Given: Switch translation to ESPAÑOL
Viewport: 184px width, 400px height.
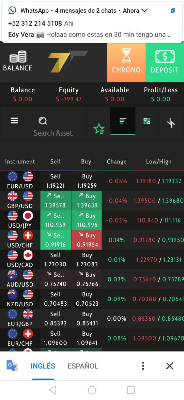Looking at the screenshot, I should [83, 366].
